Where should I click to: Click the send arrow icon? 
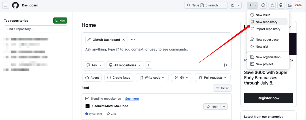[x=226, y=65]
